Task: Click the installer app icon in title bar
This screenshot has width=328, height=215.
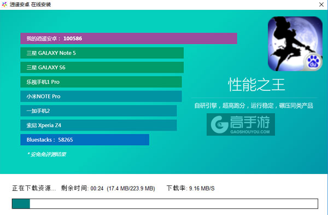Action: coord(4,4)
